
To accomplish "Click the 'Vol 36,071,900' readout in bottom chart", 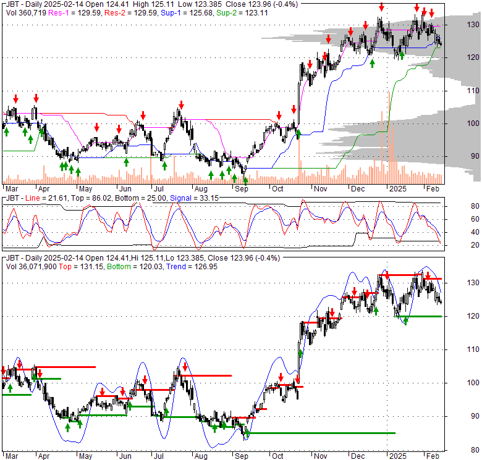I will pos(31,267).
